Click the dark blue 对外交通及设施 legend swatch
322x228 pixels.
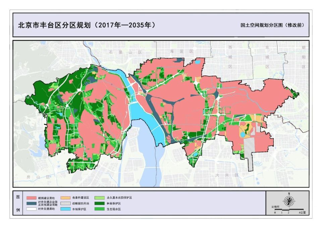tap(32, 203)
